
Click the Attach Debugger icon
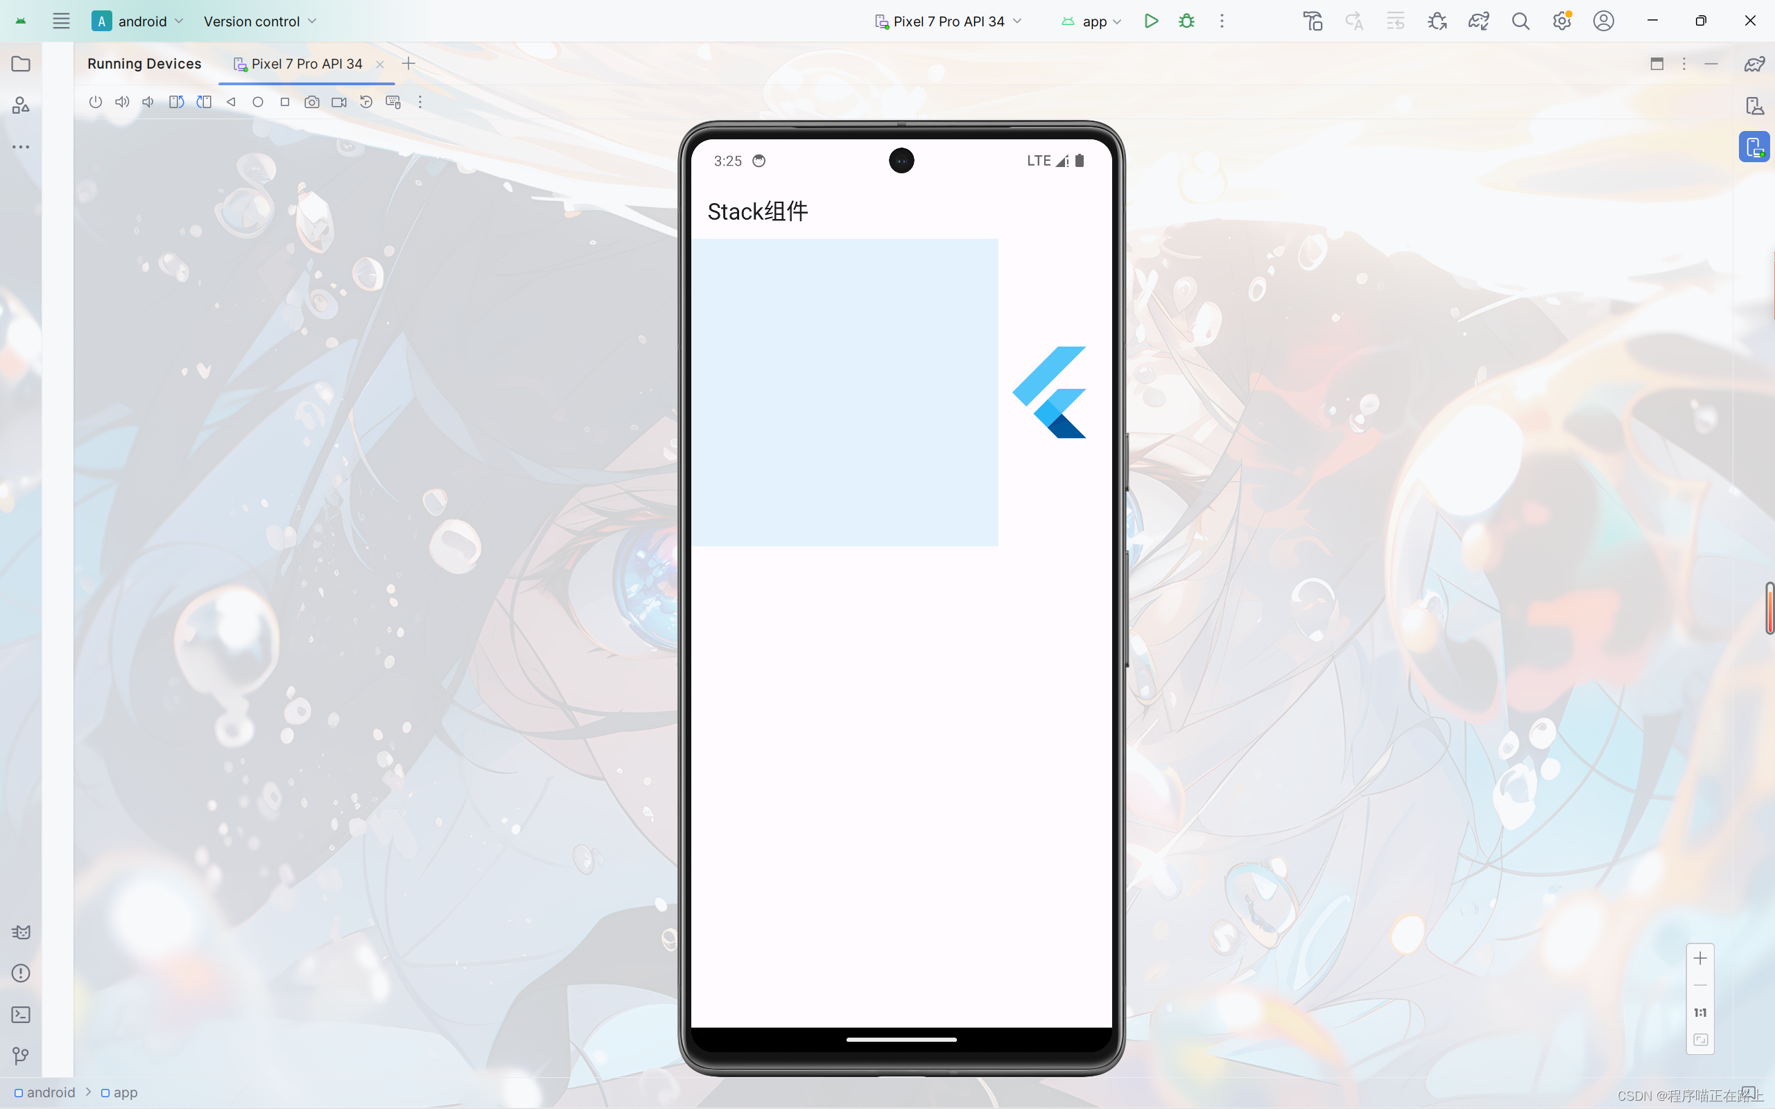[1437, 21]
